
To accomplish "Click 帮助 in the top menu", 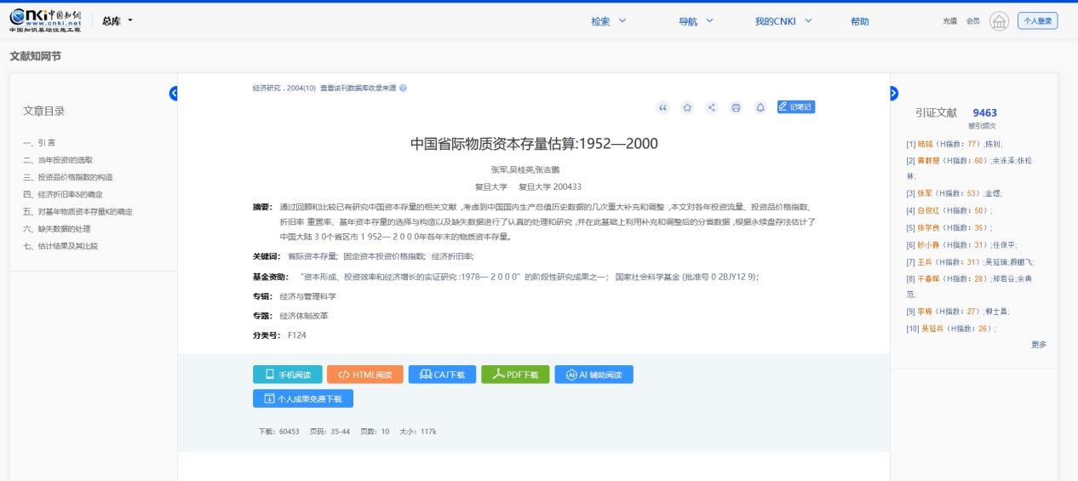I will coord(860,21).
